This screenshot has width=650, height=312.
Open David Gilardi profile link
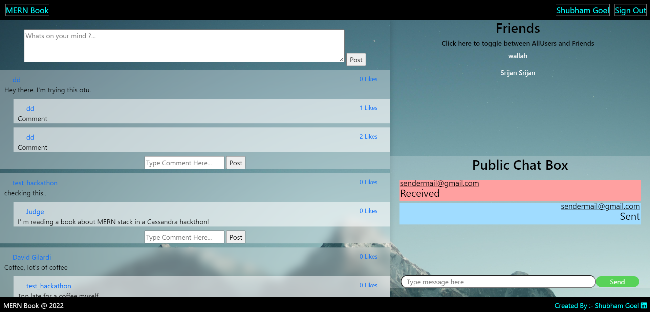(32, 257)
